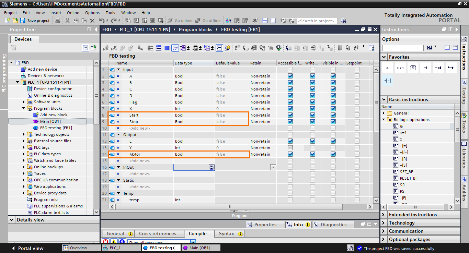Switch to the Main [OB1] editor tab
This screenshot has width=469, height=253.
pos(201,248)
